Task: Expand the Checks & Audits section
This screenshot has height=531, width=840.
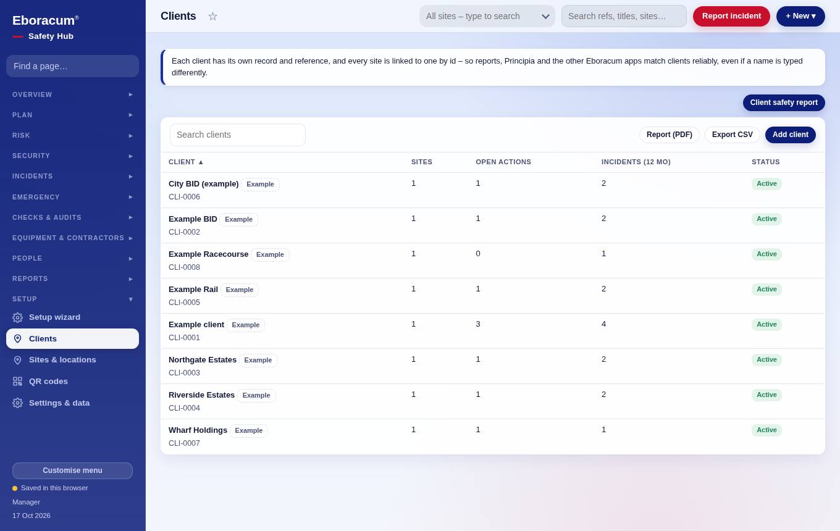Action: (72, 217)
